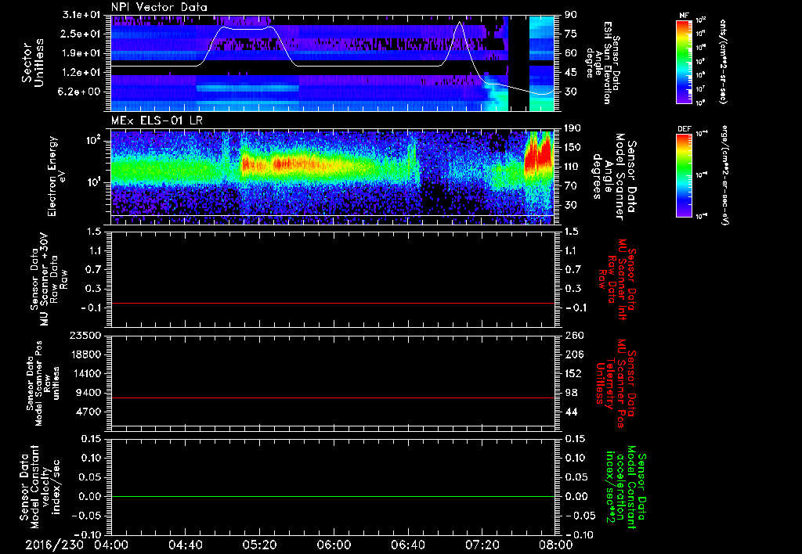The image size is (802, 554).
Task: Click the "NF" colorbar heading
Action: (684, 16)
